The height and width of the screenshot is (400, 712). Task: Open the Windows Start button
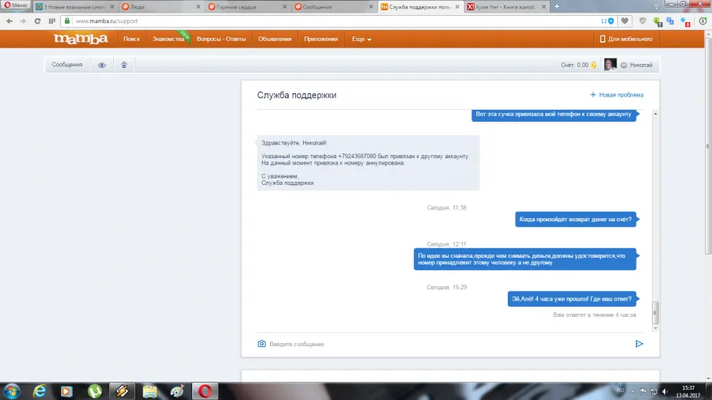click(12, 391)
